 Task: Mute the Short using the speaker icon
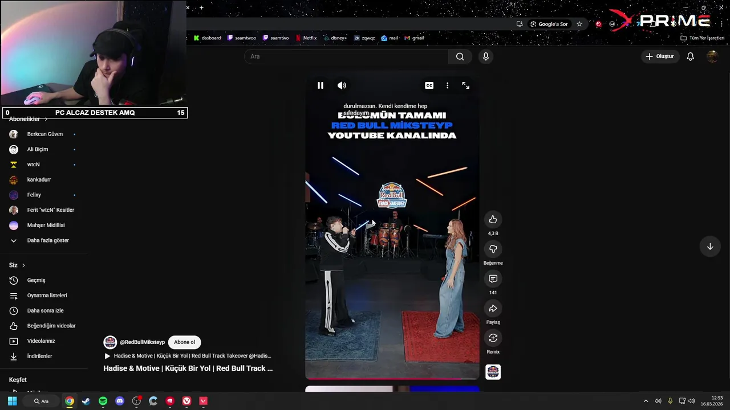[342, 85]
